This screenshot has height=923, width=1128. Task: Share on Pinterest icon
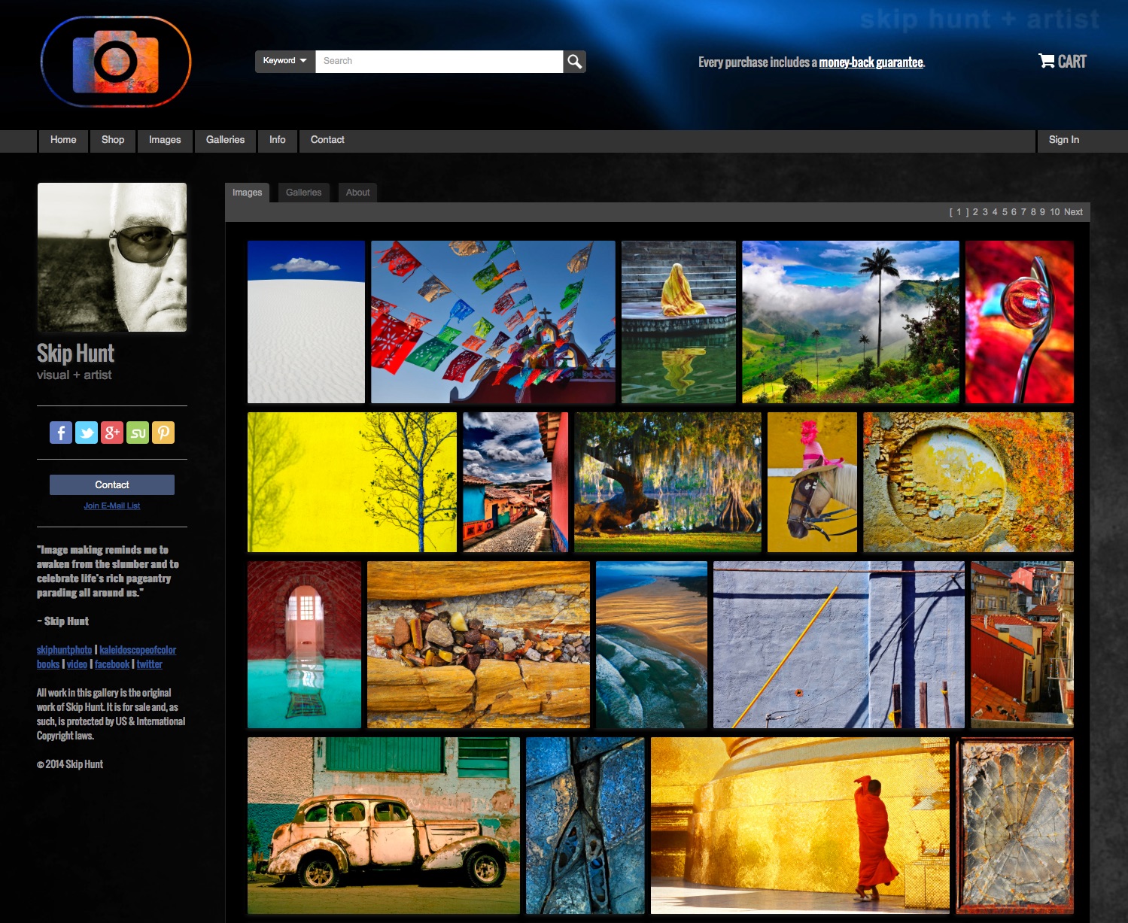click(163, 433)
